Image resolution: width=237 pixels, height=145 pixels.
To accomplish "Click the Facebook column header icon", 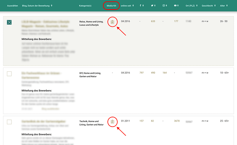I will point(140,5).
